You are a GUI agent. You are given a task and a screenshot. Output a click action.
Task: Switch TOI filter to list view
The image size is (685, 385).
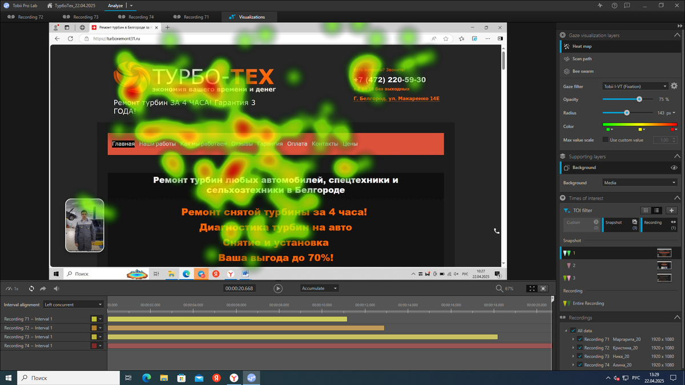(x=656, y=210)
